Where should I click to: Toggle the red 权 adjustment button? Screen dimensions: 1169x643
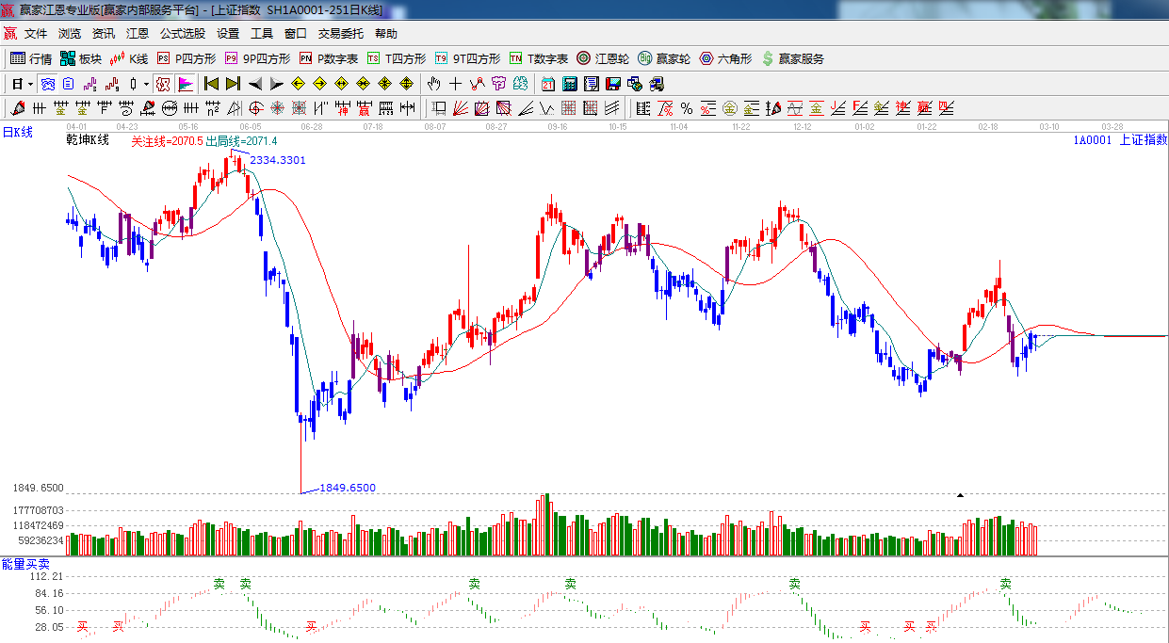click(x=163, y=84)
